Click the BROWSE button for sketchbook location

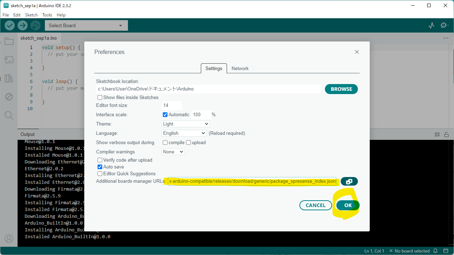pyautogui.click(x=341, y=89)
